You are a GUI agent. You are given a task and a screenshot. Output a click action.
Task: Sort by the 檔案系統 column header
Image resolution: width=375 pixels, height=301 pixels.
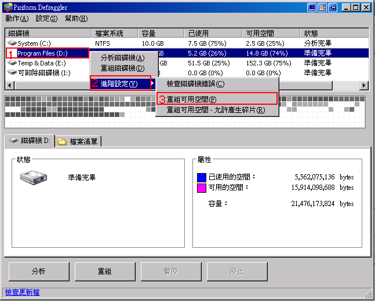tap(115, 34)
